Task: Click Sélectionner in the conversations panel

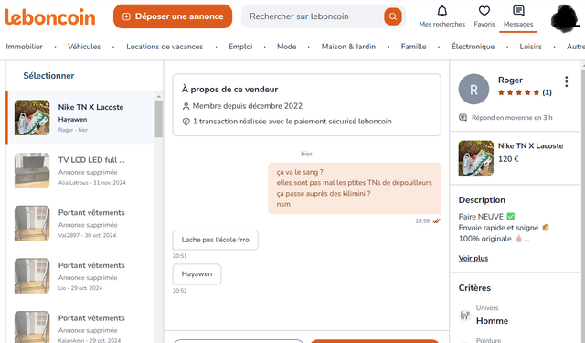Action: coord(48,76)
